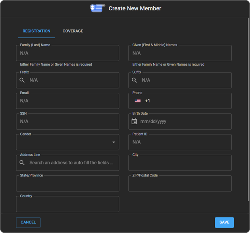Focus the ZIP/Postal Code field
Image resolution: width=250 pixels, height=233 pixels.
[180, 183]
